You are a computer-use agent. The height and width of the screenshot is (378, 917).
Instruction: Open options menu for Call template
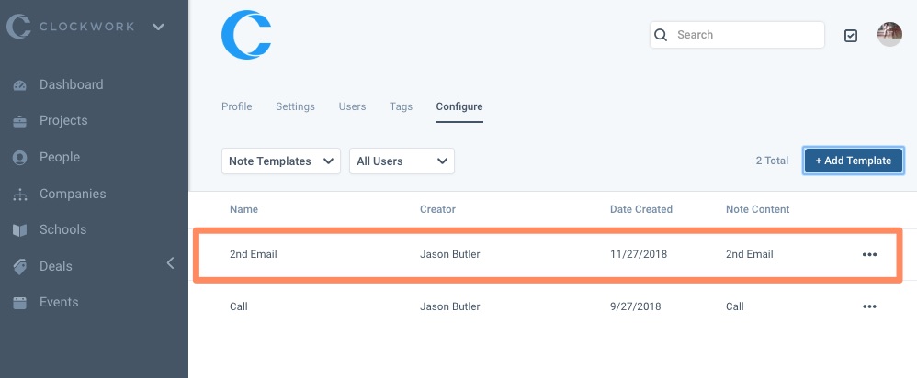pos(869,306)
